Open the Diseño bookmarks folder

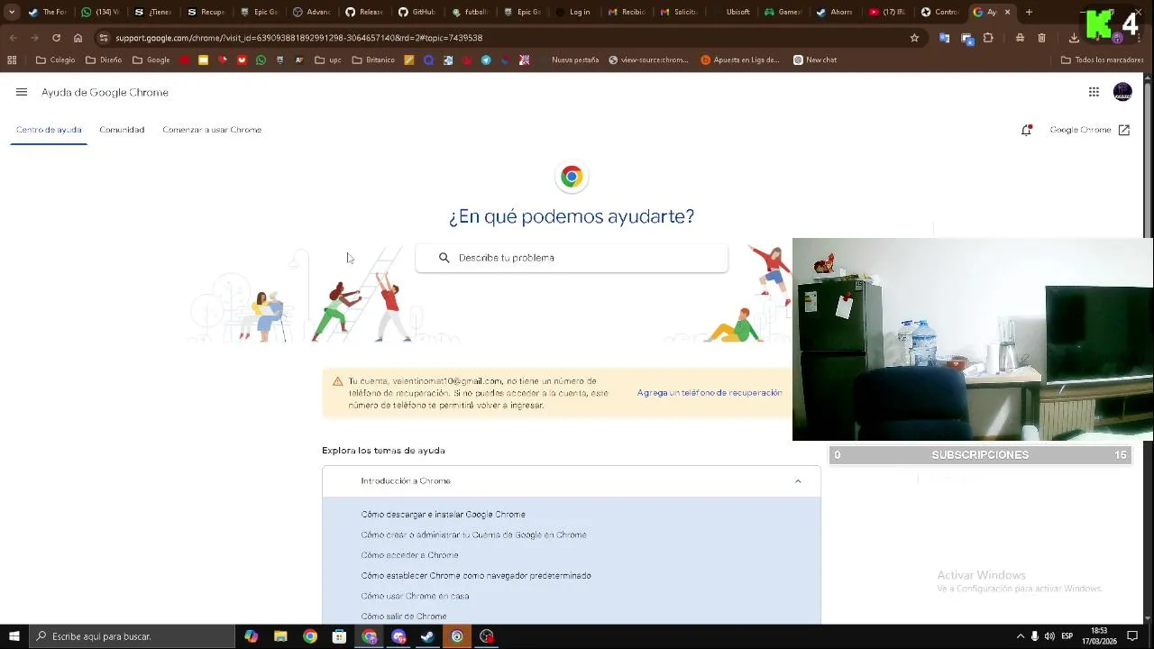point(104,59)
